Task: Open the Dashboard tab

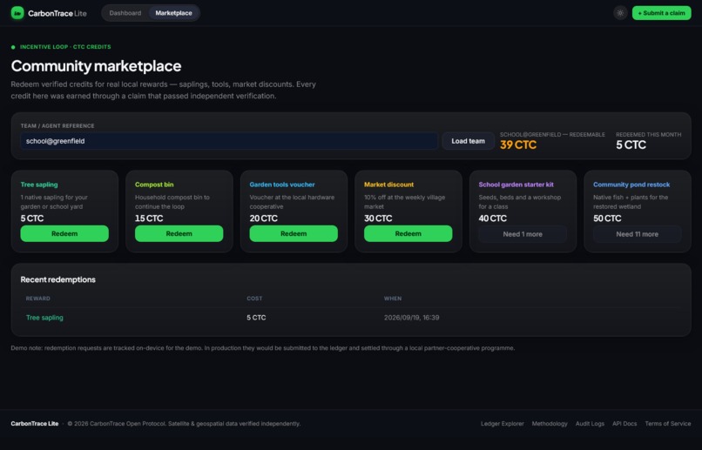Action: tap(125, 13)
